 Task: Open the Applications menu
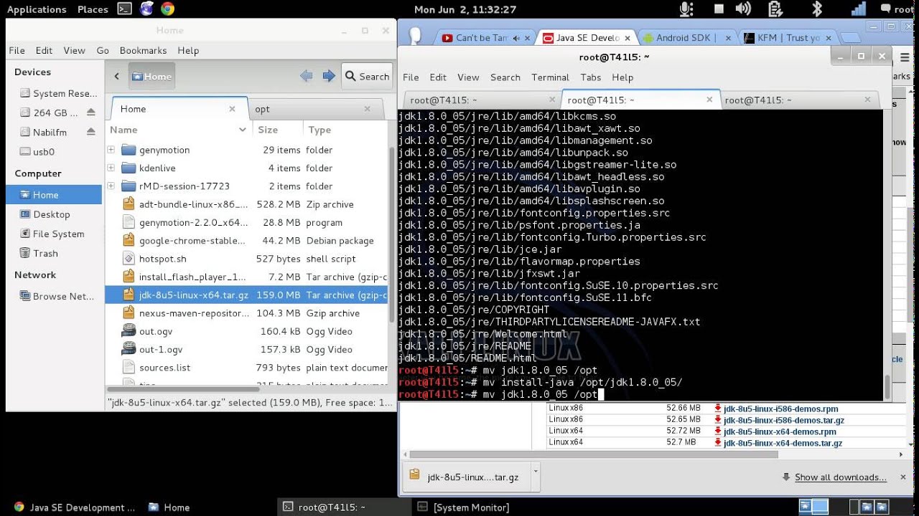[x=37, y=9]
